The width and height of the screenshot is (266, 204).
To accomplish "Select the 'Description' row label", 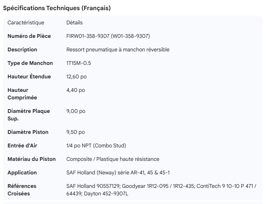I will 23,49.
